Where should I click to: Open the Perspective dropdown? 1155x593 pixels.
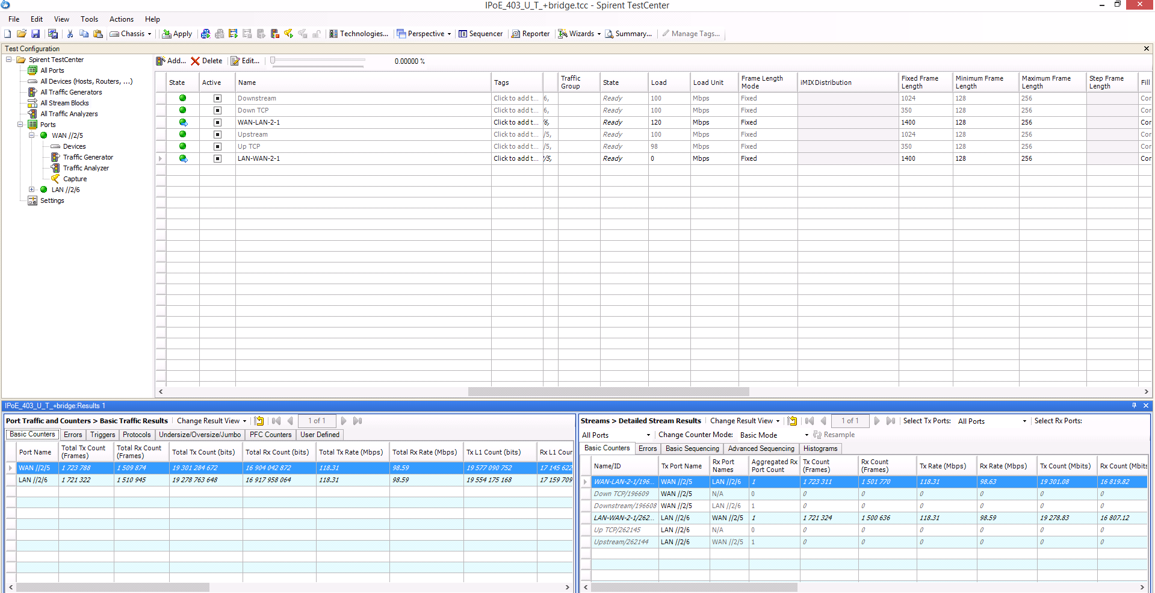[424, 34]
